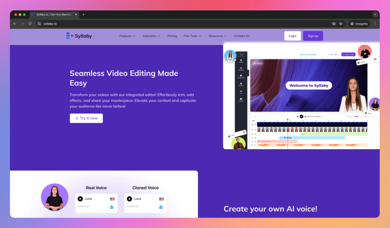
Task: Open a new browser tab
Action: [x=84, y=15]
